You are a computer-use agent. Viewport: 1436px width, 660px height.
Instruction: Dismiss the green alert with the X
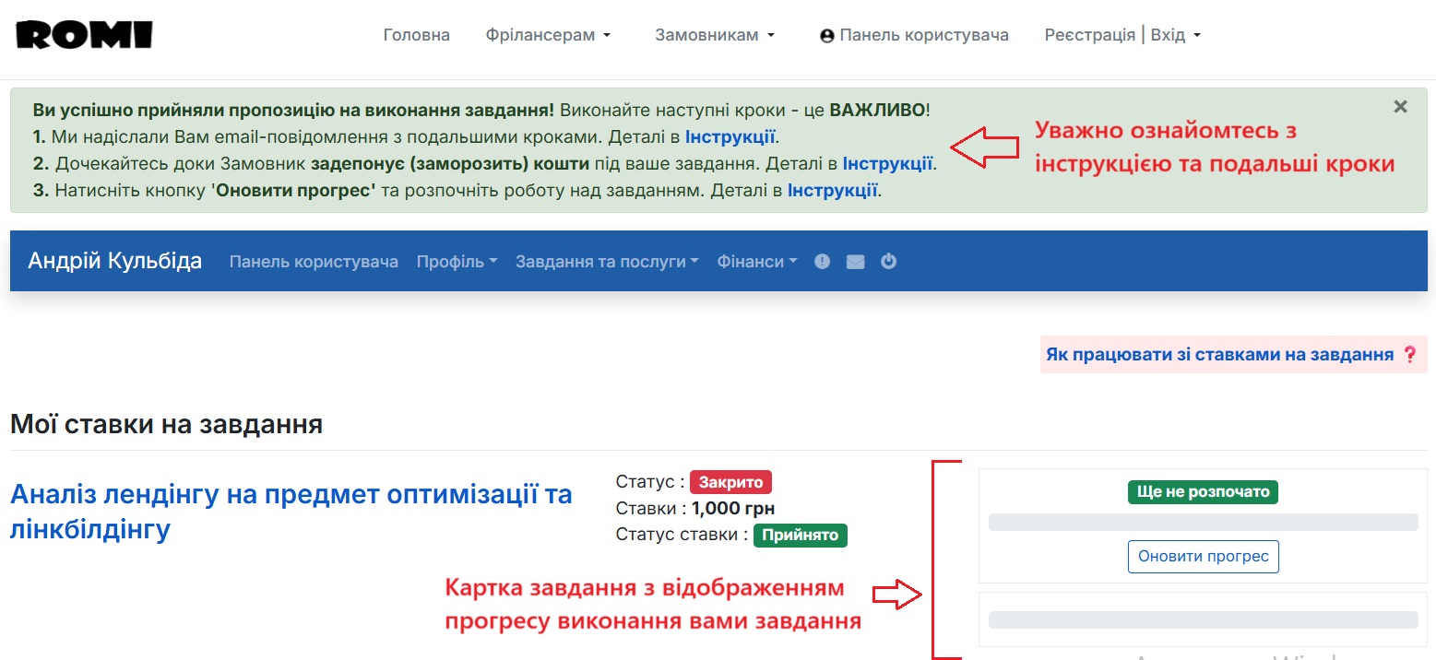tap(1400, 106)
